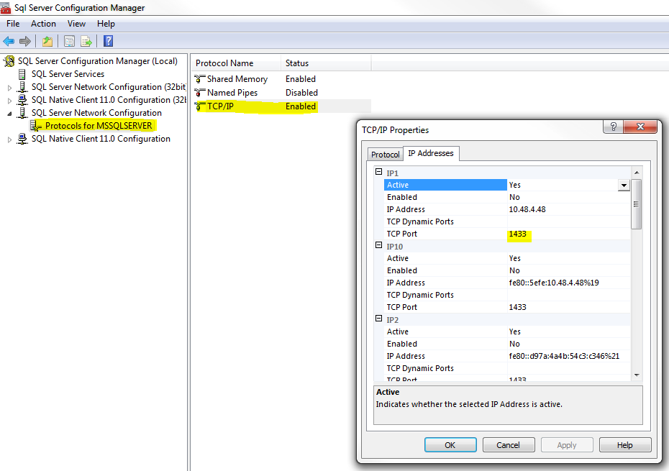The height and width of the screenshot is (471, 669).
Task: Click the Protocols for MSSQLSERVER icon
Action: tap(36, 126)
